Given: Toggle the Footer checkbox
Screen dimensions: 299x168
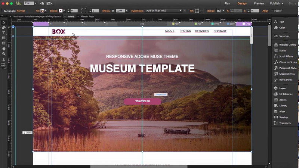Looking at the screenshot, I should [272, 11].
